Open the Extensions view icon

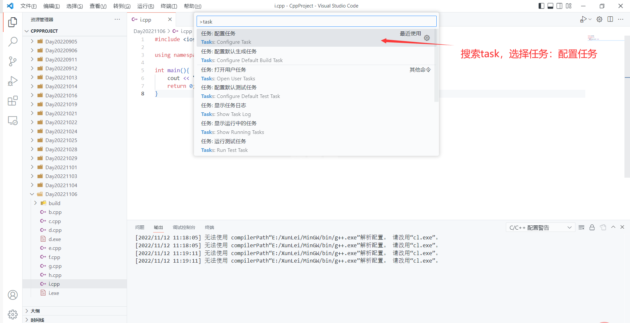tap(12, 101)
